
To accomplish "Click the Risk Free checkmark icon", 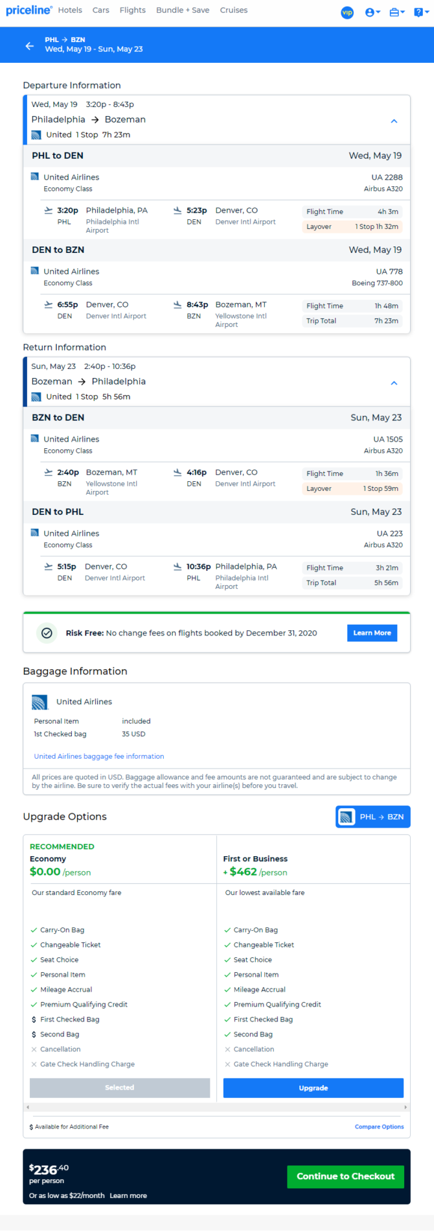I will [x=47, y=633].
